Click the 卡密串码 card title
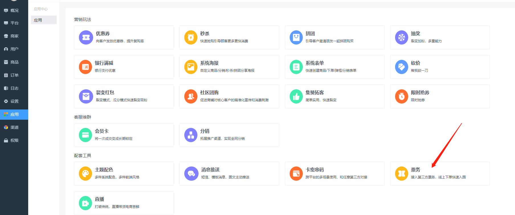 [x=314, y=170]
